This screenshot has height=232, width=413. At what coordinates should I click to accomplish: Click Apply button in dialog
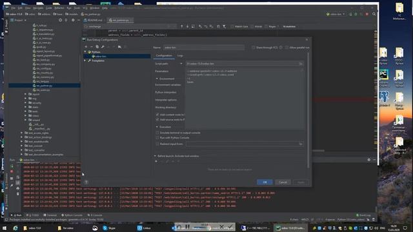point(301,182)
